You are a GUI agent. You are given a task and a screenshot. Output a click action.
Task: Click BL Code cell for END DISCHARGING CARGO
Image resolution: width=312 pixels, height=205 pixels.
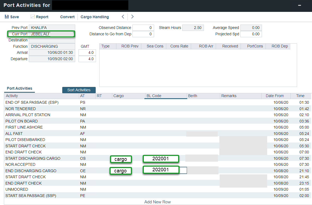pos(161,170)
